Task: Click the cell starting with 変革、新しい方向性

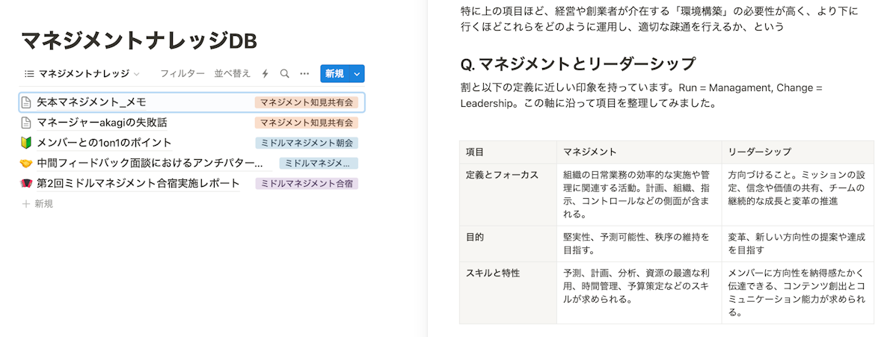Action: [x=798, y=244]
